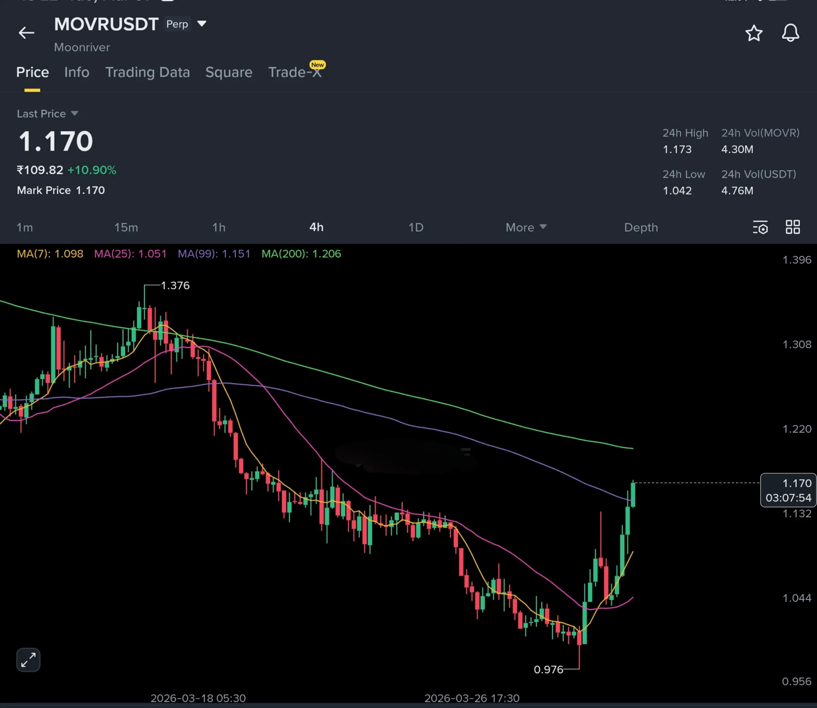Tap the back arrow icon

[26, 33]
